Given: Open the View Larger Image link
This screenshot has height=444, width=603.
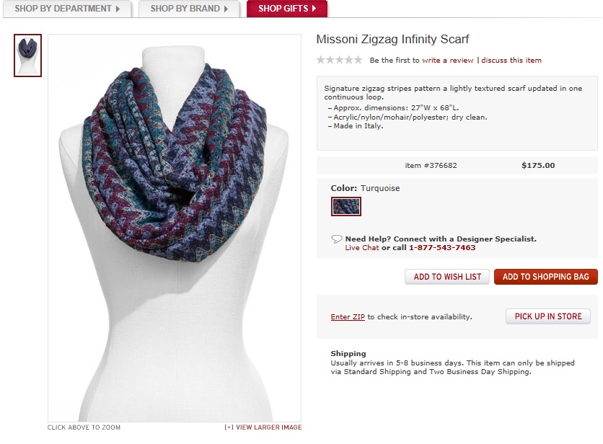Looking at the screenshot, I should (263, 427).
